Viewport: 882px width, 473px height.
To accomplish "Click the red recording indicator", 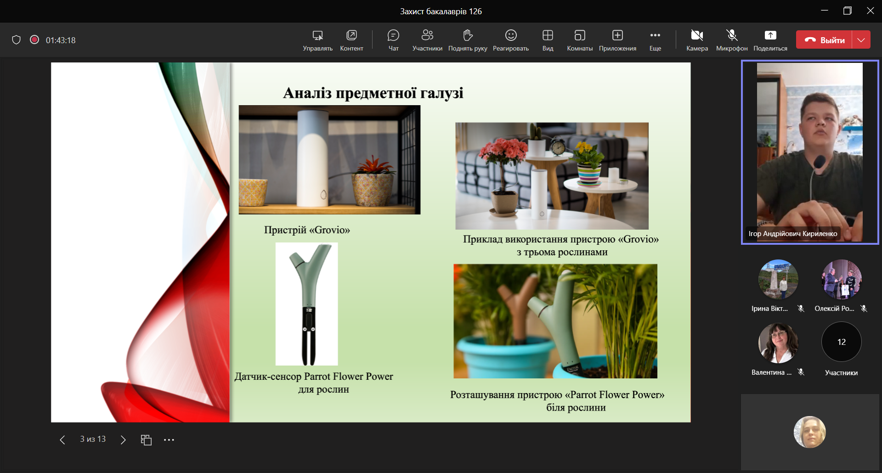I will tap(34, 39).
